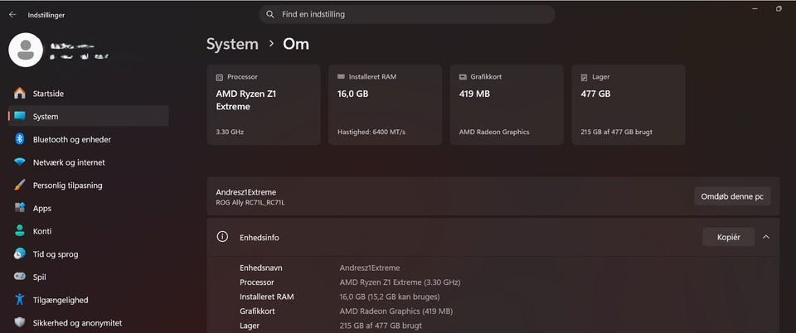Click AMD Radeon Graphics (419 MB) value
The image size is (796, 333).
(x=396, y=311)
